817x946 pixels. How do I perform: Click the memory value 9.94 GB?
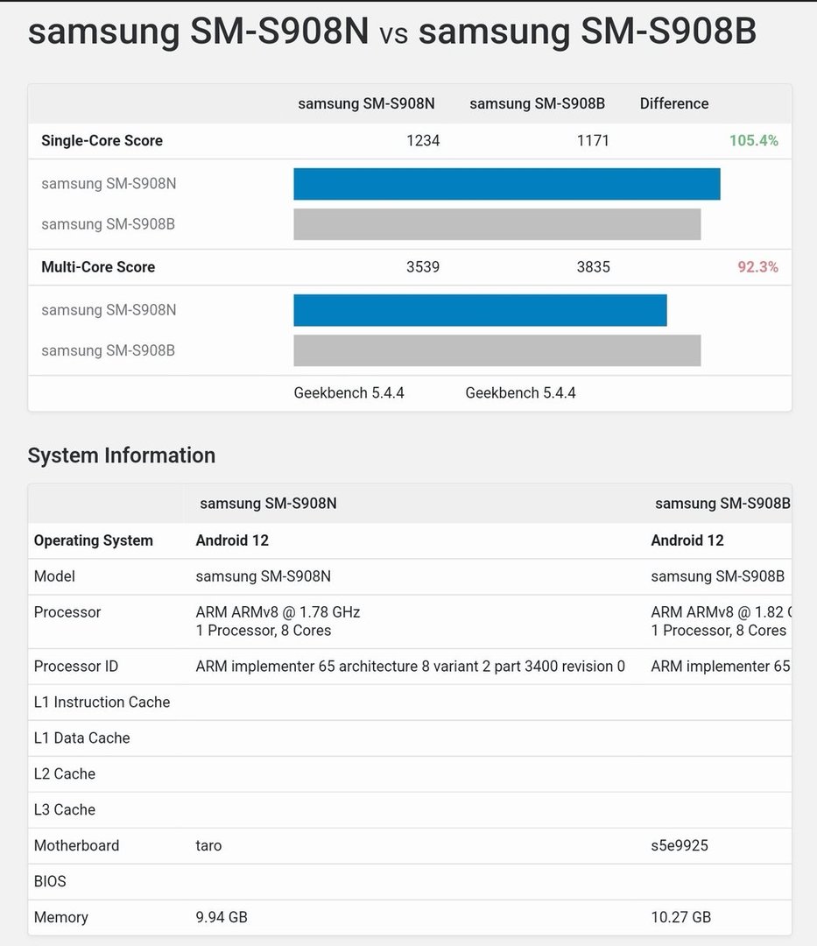222,918
